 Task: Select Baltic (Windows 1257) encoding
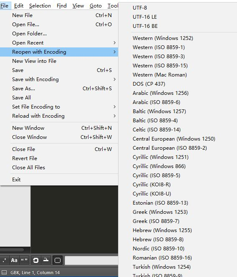178,111
